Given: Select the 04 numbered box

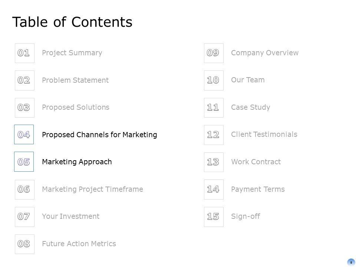Looking at the screenshot, I should click(x=24, y=135).
